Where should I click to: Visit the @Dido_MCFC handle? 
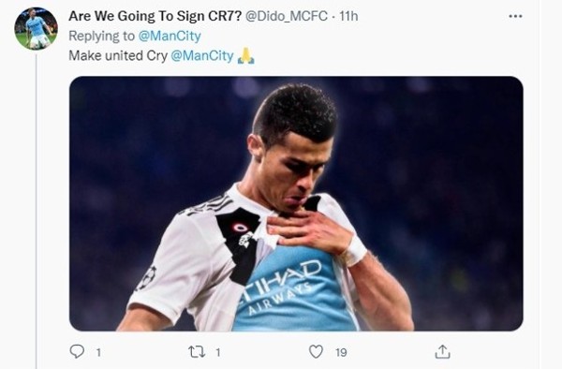tap(286, 16)
